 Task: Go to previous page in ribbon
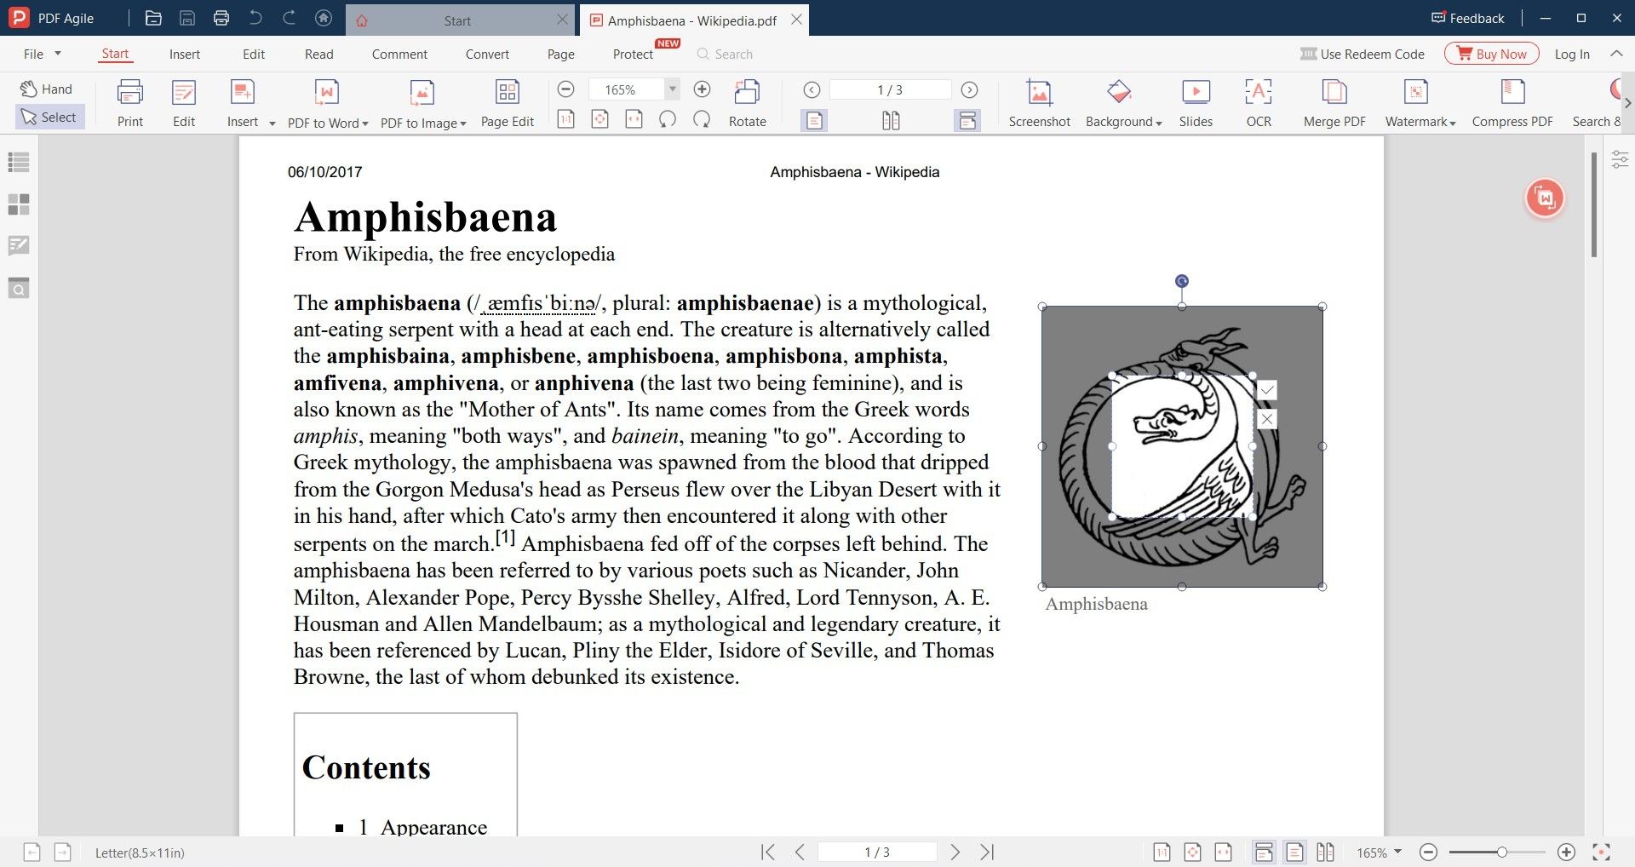tap(812, 89)
